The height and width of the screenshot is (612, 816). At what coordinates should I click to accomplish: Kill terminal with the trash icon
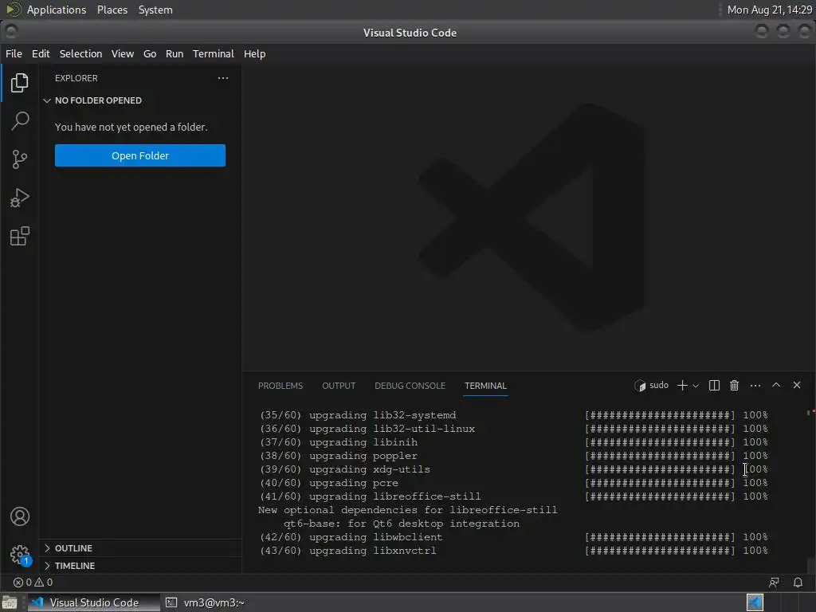click(734, 386)
